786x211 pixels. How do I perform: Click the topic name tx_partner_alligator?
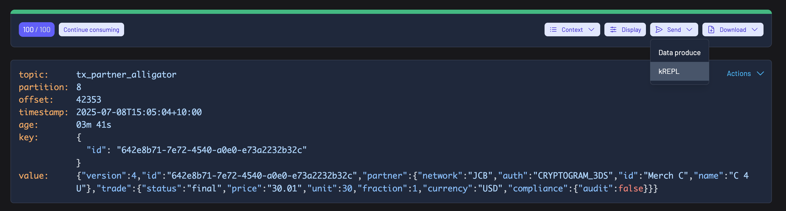126,74
